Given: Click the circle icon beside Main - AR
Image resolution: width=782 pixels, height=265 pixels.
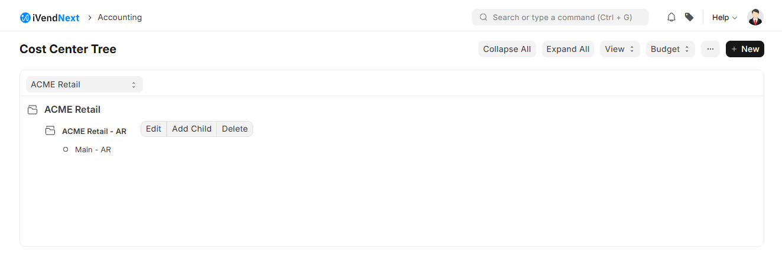Looking at the screenshot, I should click(x=66, y=150).
